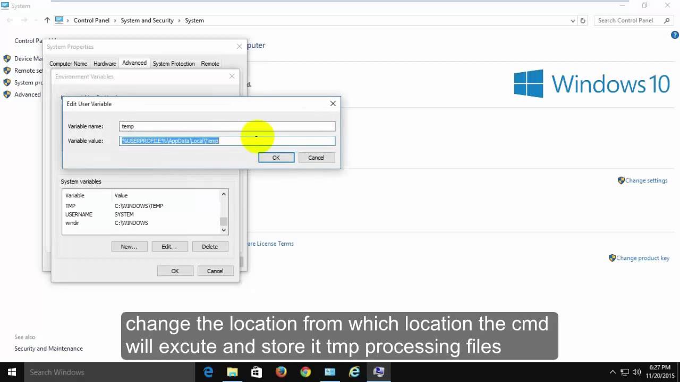Expand the chevron after System and Security
This screenshot has width=680, height=382.
tap(180, 21)
